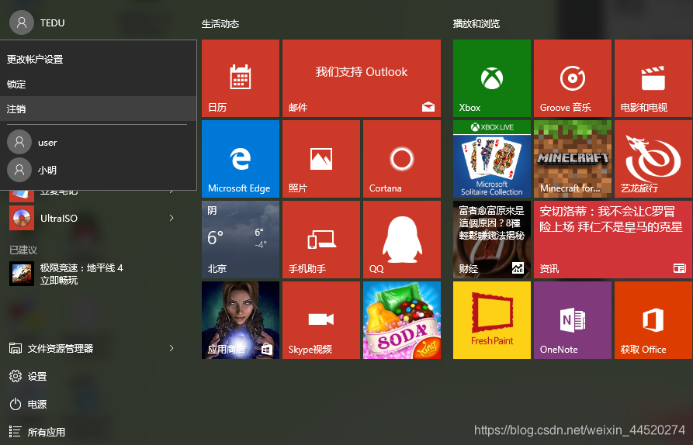This screenshot has width=693, height=445.
Task: Open the Cortana tile
Action: 402,159
